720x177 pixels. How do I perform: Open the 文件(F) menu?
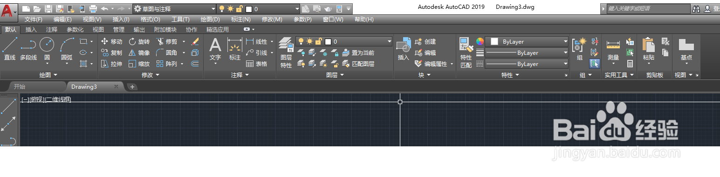tap(34, 20)
